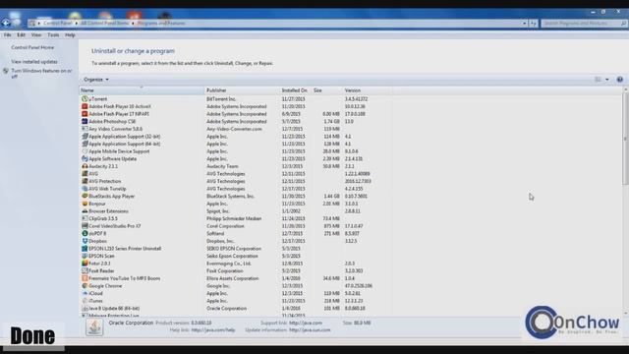Click the Browser Extensions icon

[85, 211]
